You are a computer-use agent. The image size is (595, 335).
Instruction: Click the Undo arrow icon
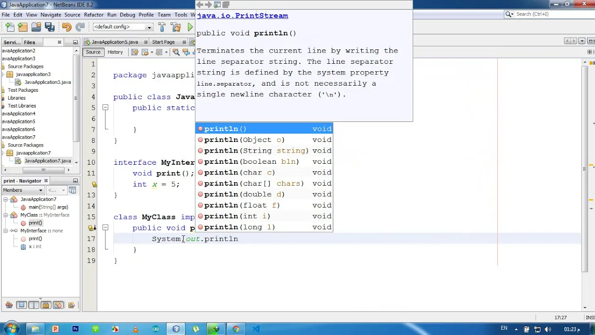(x=66, y=27)
